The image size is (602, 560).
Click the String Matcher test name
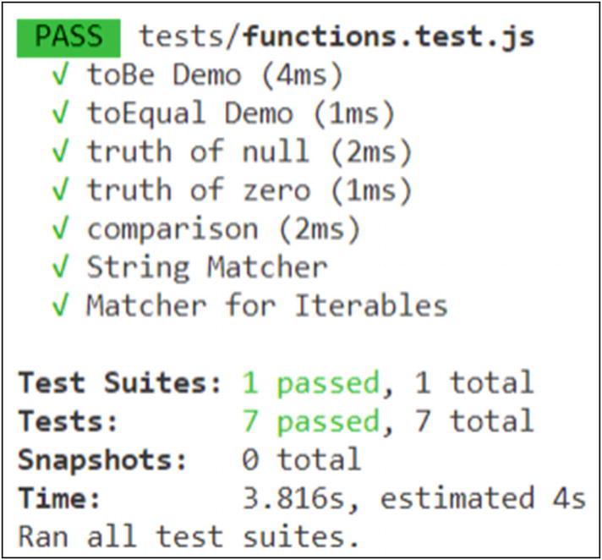pos(206,266)
